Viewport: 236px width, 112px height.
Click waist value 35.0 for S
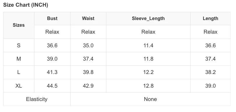point(88,45)
